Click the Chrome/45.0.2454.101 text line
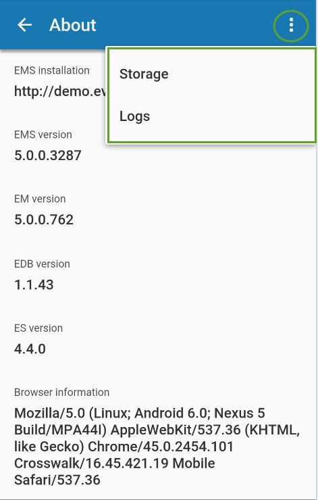 click(124, 447)
